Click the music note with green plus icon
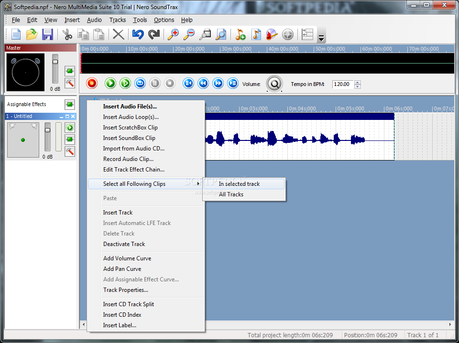Viewport: 459px width, 343px height. (240, 34)
